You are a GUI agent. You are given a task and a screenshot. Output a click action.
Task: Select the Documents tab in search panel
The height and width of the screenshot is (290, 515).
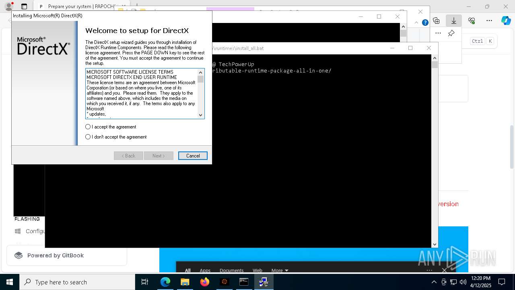(x=231, y=270)
